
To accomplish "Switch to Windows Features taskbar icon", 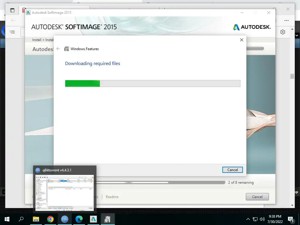I will (x=108, y=219).
